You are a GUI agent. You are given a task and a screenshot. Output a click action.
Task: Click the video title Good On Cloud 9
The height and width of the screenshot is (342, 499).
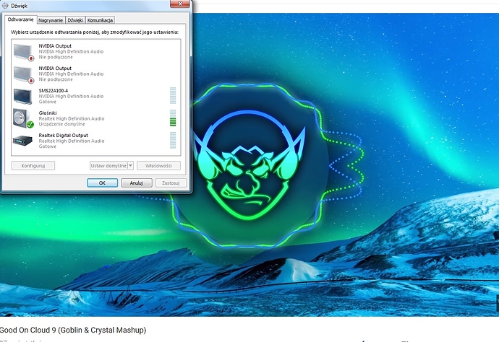click(73, 330)
